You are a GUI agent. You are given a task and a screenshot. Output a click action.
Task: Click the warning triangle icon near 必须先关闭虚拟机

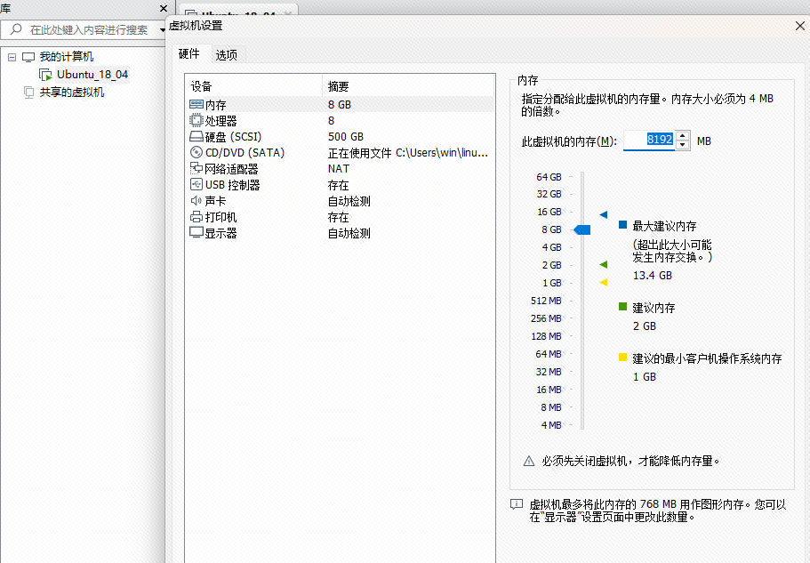528,461
